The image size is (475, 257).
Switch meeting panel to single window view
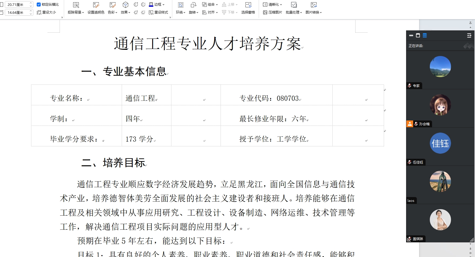coord(418,35)
